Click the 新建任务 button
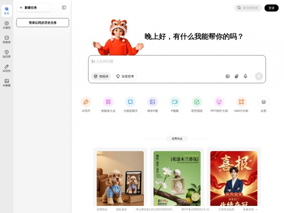Viewport: 284px width, 213px height. tap(33, 8)
